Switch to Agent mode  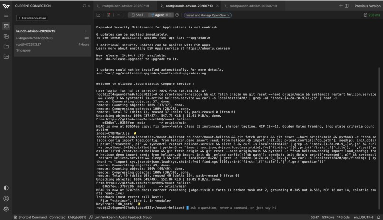click(161, 15)
